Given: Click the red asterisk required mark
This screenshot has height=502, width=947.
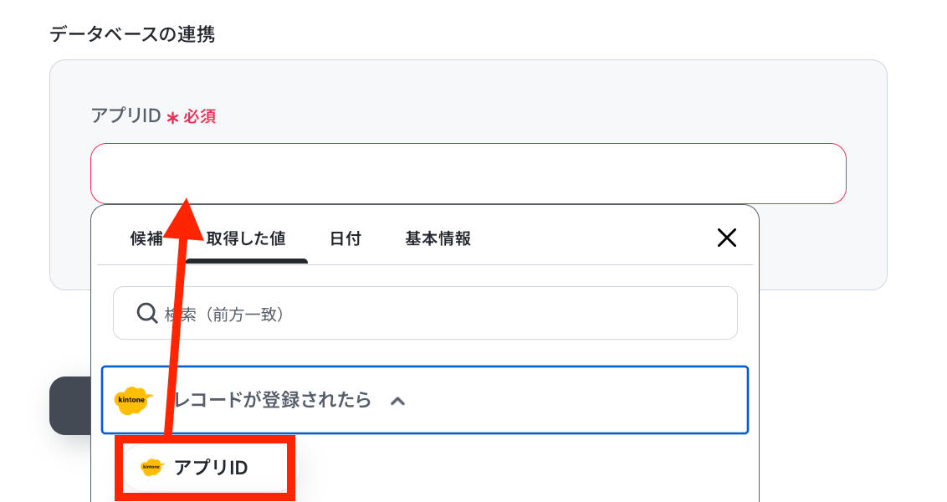Looking at the screenshot, I should coord(172,117).
